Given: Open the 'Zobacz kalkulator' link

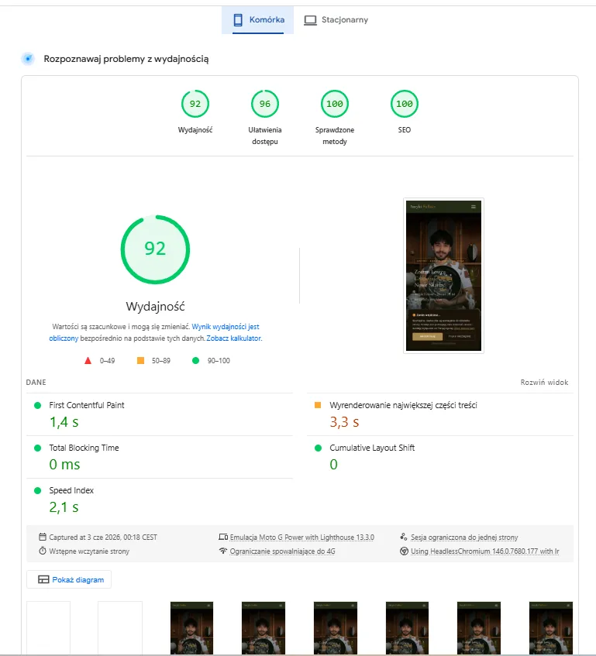Looking at the screenshot, I should 234,338.
